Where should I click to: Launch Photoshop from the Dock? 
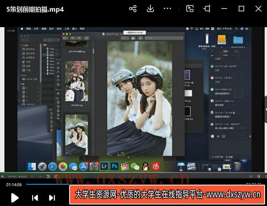[x=114, y=166]
